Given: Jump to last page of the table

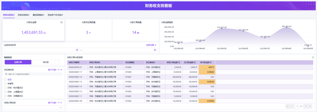Looking at the screenshot, I should tap(310, 106).
